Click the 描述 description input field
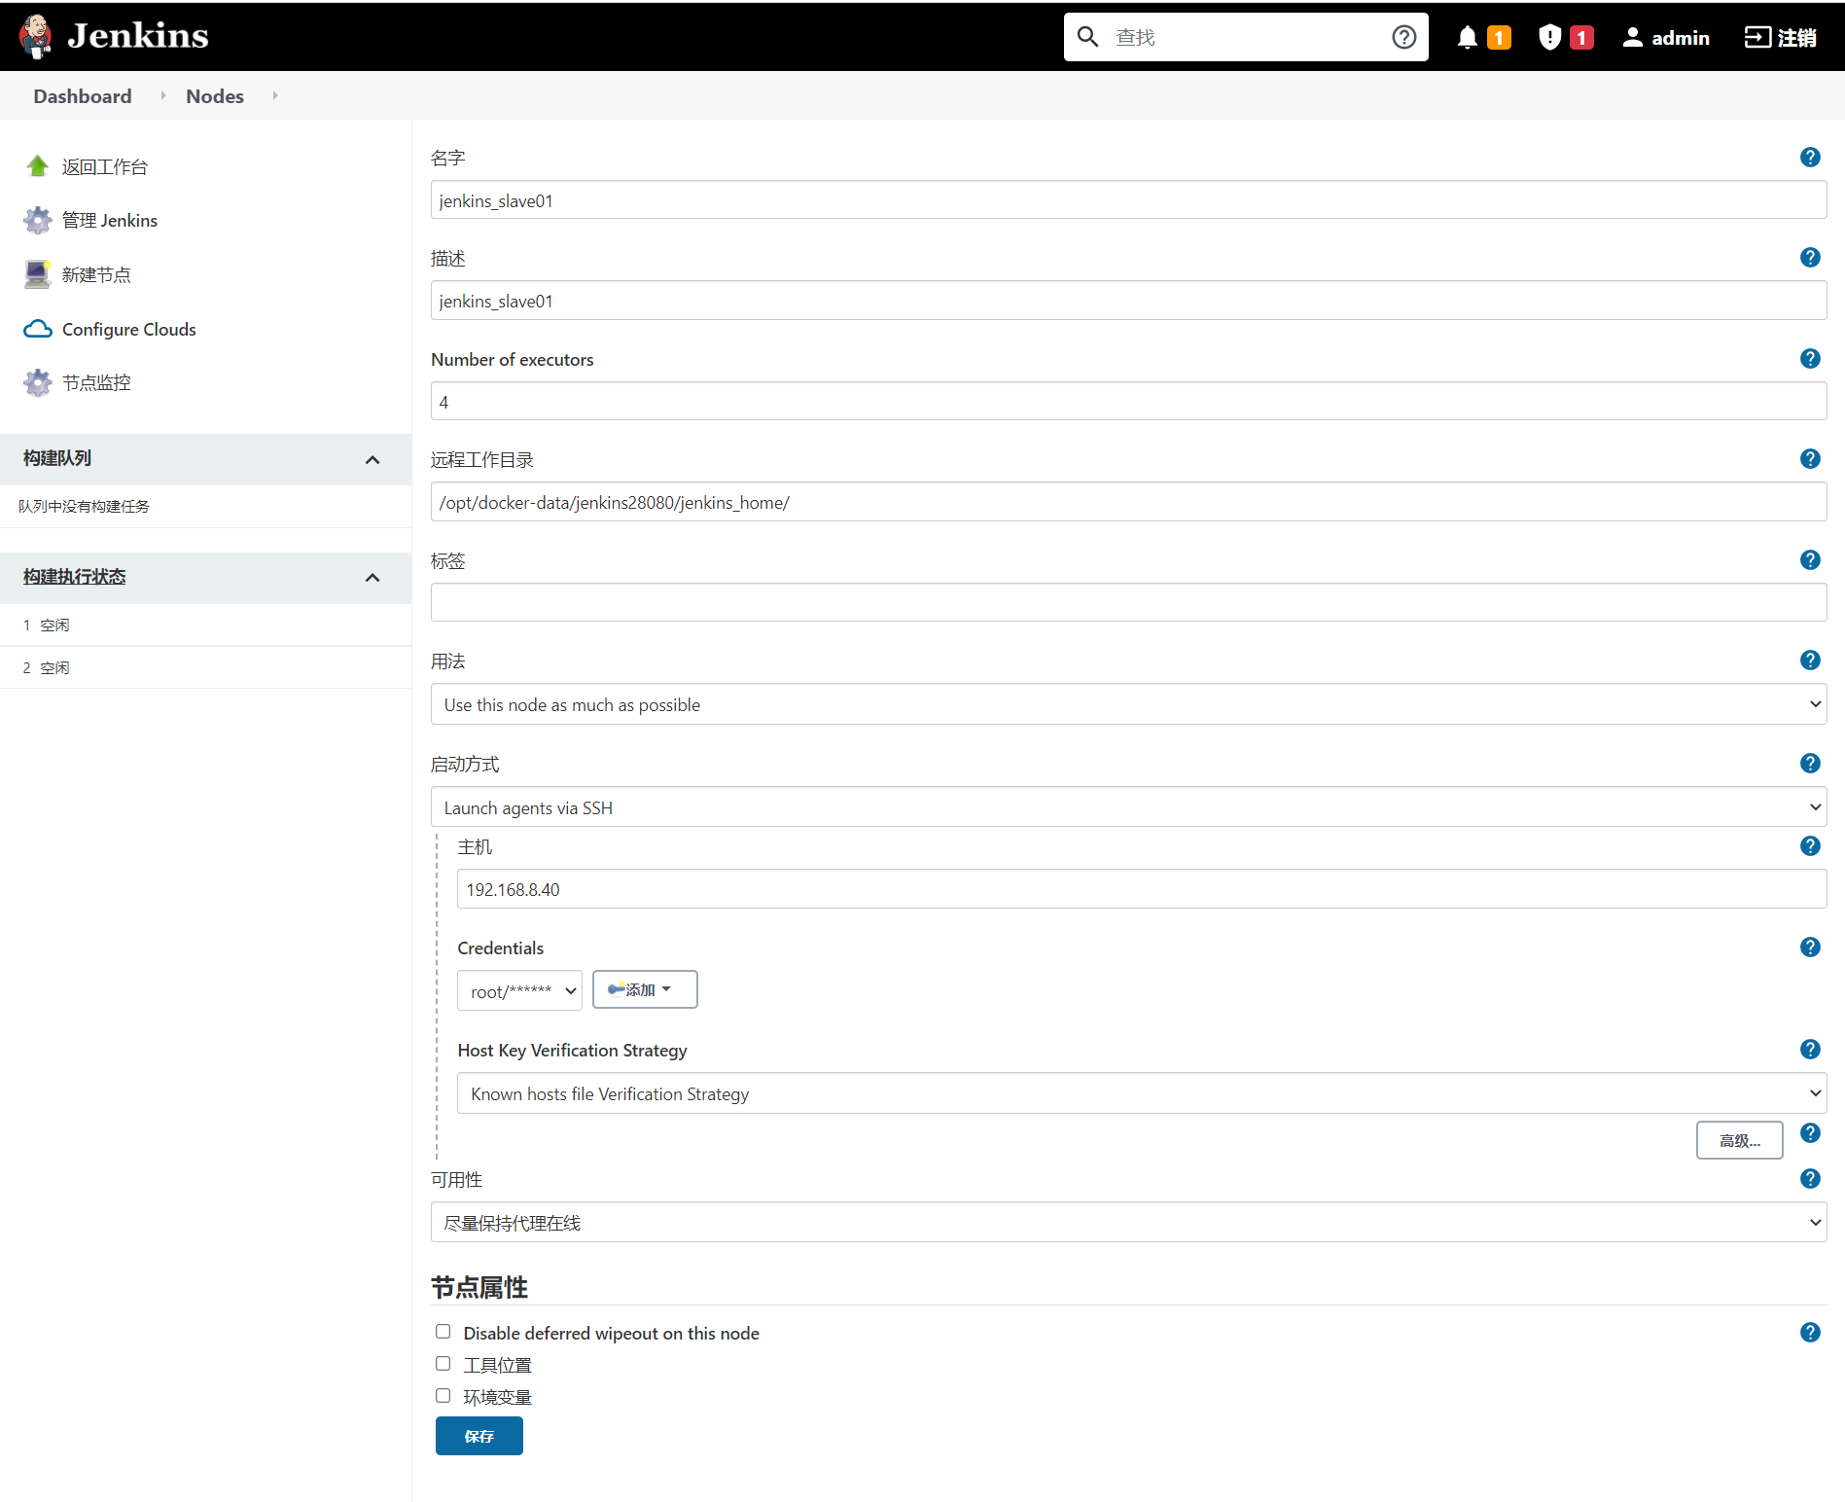Viewport: 1845px width, 1502px height. tap(1128, 301)
